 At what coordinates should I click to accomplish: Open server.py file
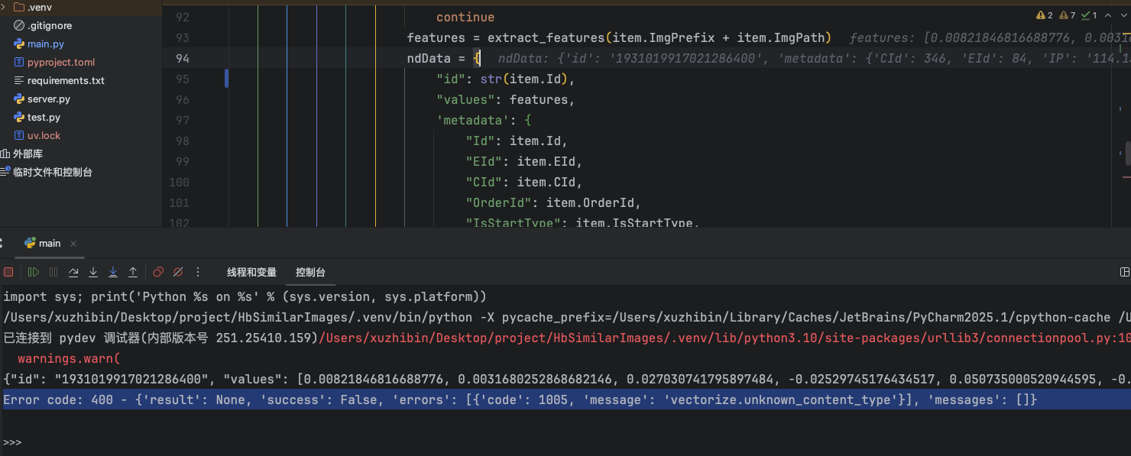tap(49, 99)
